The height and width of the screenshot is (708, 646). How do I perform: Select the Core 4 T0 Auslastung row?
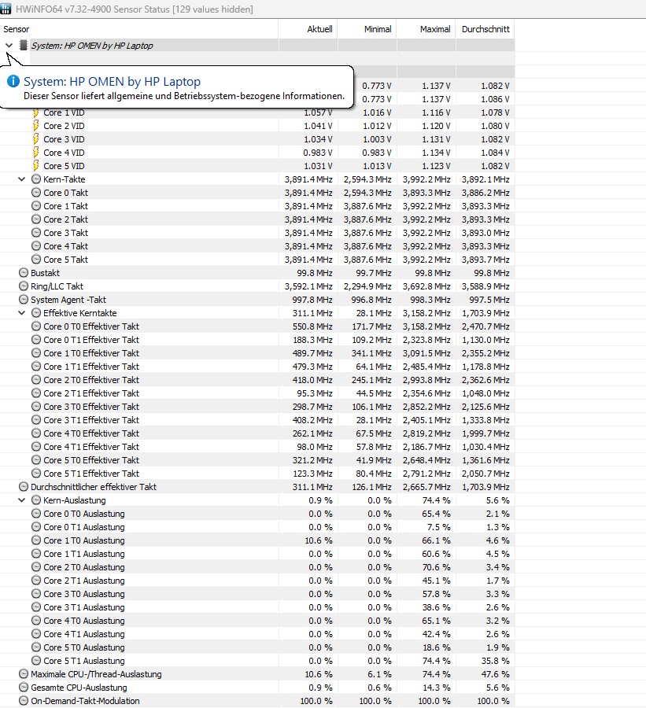pos(257,621)
